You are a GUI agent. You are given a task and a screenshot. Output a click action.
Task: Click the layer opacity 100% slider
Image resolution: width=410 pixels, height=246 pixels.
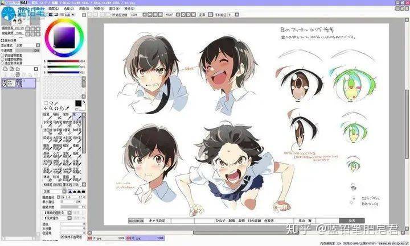coord(27,51)
